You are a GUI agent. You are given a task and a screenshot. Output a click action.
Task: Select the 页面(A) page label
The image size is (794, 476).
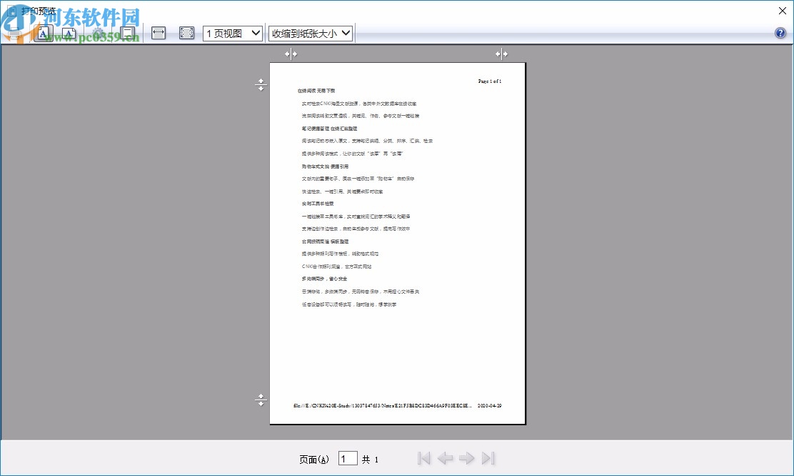click(x=314, y=459)
